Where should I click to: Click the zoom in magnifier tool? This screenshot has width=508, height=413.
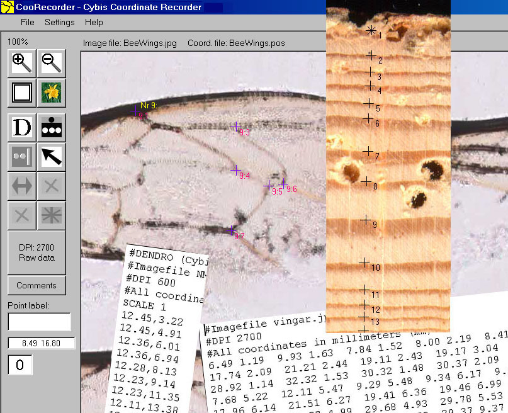(21, 63)
